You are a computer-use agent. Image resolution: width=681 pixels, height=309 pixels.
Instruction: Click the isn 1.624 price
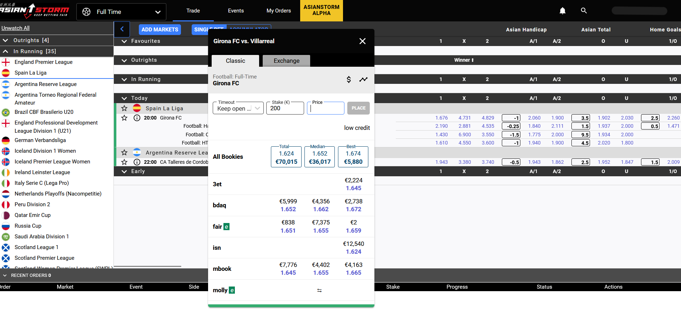[x=354, y=252]
